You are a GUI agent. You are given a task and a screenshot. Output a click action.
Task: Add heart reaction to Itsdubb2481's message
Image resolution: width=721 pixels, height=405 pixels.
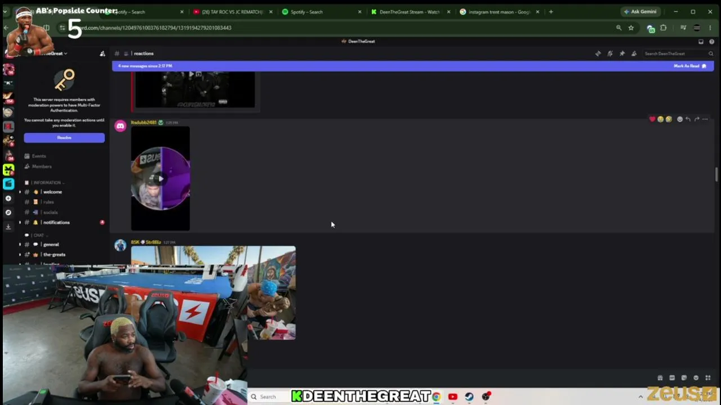click(652, 119)
